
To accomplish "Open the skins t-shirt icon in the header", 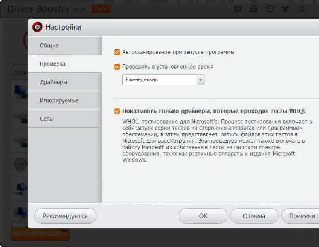I will (x=285, y=9).
